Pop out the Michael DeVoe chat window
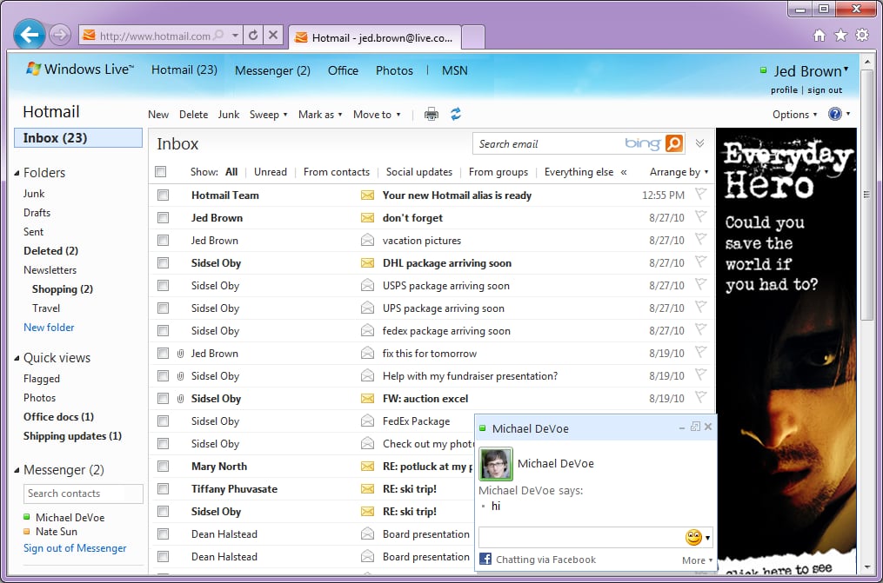The image size is (883, 583). (694, 427)
